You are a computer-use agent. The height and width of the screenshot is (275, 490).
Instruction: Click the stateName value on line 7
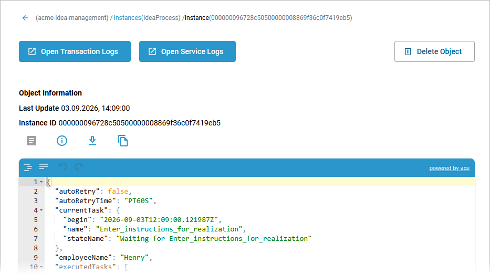[214, 239]
